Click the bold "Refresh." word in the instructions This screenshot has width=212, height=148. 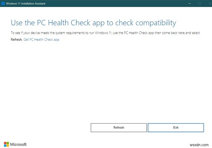pyautogui.click(x=16, y=40)
